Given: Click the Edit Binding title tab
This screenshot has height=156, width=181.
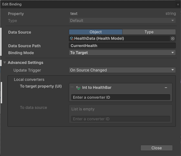Looking at the screenshot, I should (12, 4).
